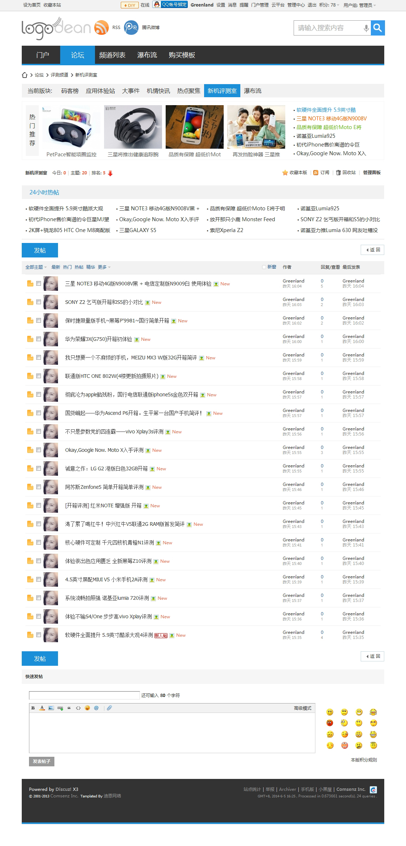Click the search input field
Image resolution: width=406 pixels, height=846 pixels.
coord(328,28)
